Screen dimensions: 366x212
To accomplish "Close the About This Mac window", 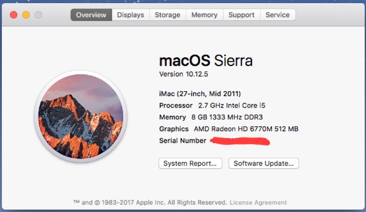I will pos(14,15).
